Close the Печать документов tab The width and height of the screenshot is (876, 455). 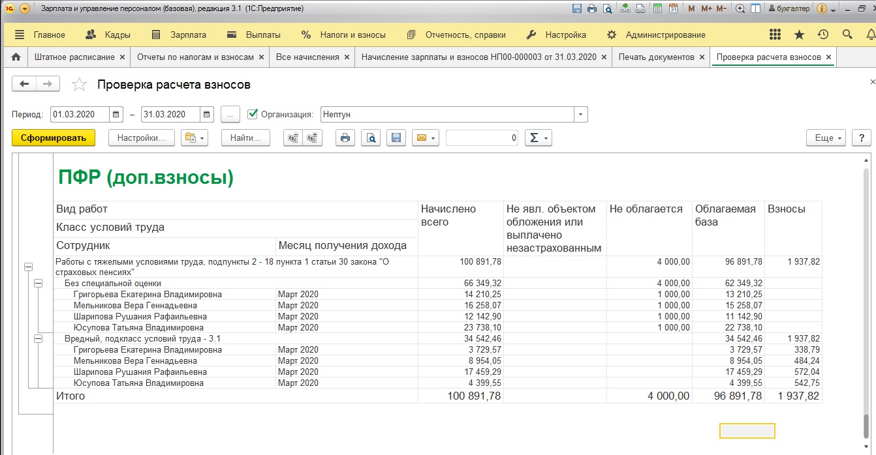[702, 57]
